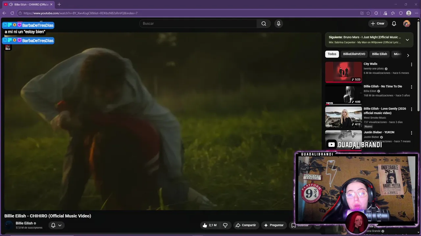
Task: Open the browser settings and more menu
Action: (416, 13)
